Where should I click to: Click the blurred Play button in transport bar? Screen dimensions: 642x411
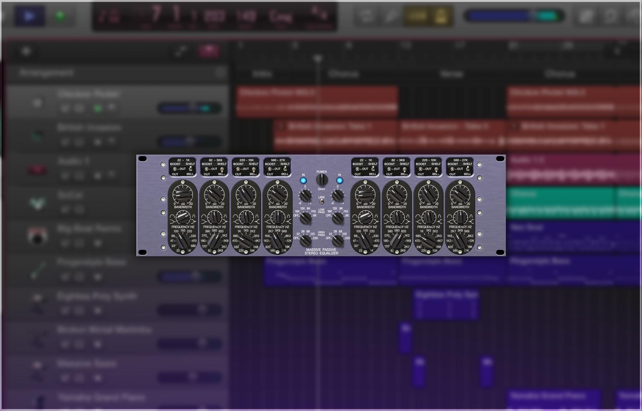pyautogui.click(x=29, y=16)
